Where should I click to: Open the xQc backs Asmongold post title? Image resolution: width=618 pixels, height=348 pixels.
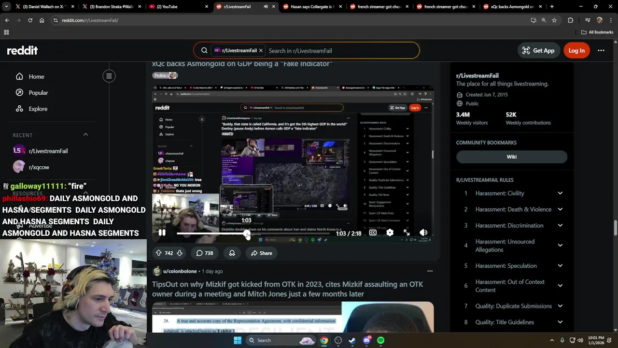[242, 64]
